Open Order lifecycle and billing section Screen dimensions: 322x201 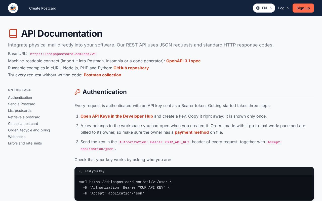tap(29, 130)
